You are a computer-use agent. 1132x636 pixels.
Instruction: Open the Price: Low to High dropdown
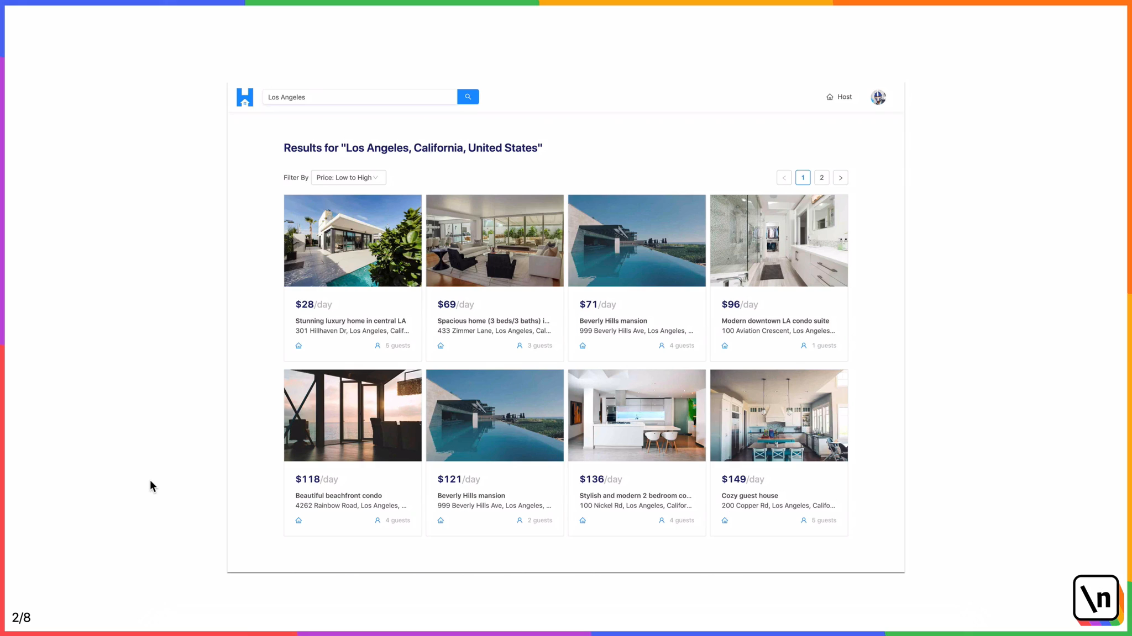tap(348, 177)
